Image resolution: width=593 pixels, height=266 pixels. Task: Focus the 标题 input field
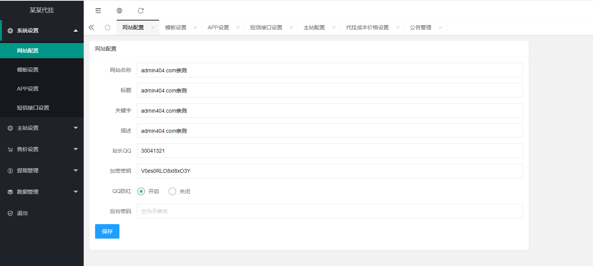point(330,90)
